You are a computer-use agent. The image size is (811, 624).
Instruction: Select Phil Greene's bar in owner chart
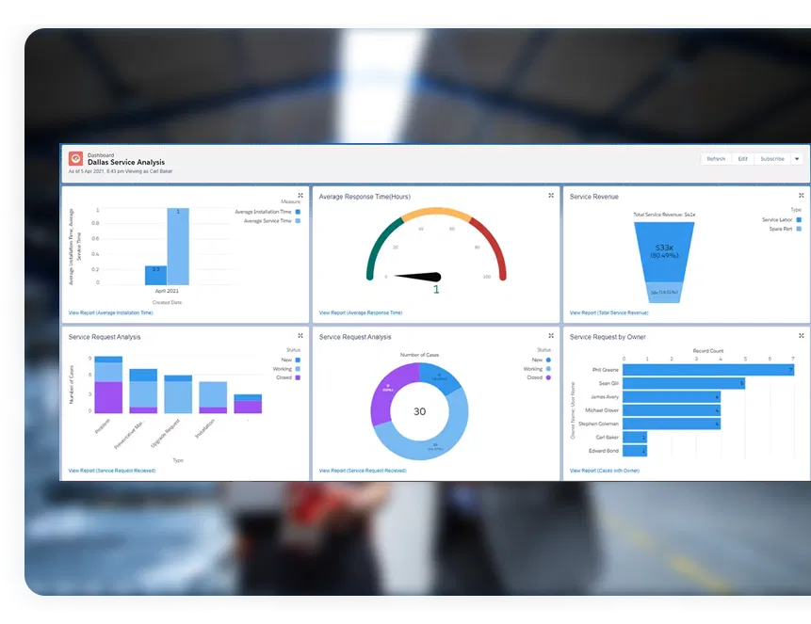pos(708,370)
